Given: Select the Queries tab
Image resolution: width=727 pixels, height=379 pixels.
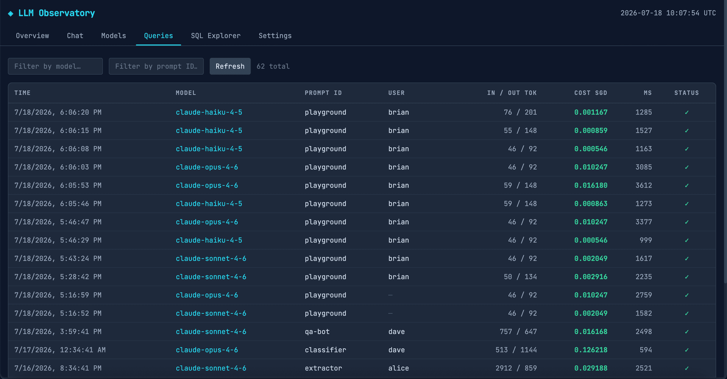Looking at the screenshot, I should 158,36.
